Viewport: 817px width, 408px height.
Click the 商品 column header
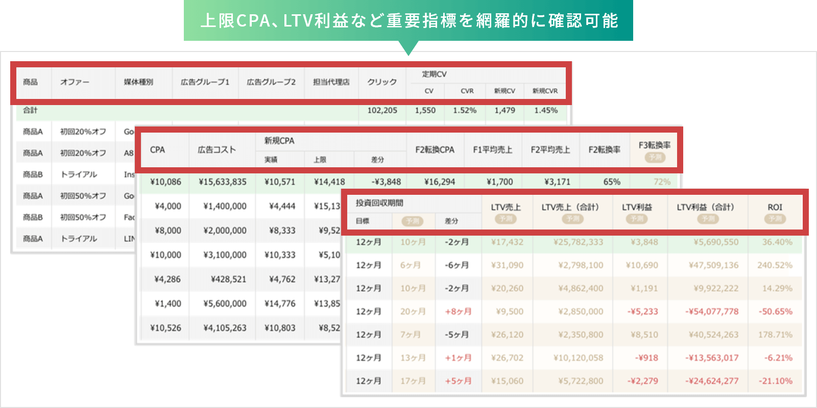click(30, 82)
